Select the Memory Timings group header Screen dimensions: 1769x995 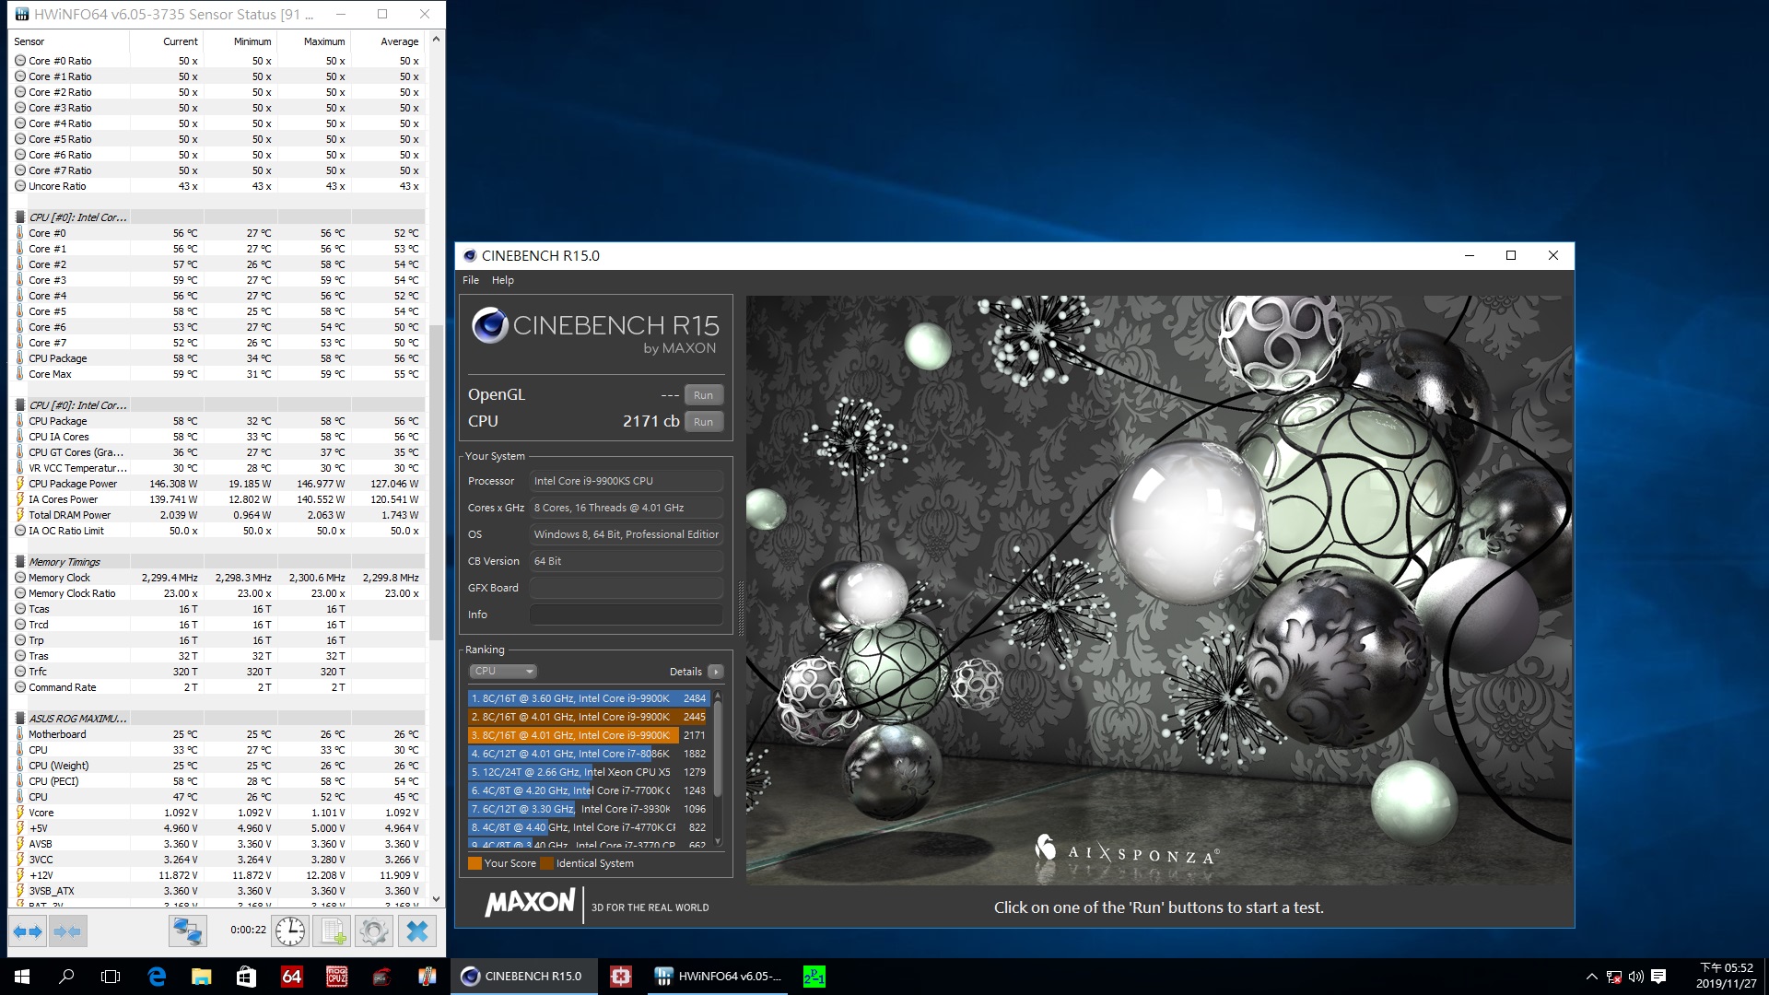point(218,562)
